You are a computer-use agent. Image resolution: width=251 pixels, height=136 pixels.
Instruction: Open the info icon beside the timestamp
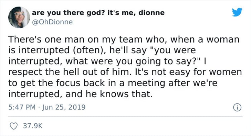coord(237,107)
